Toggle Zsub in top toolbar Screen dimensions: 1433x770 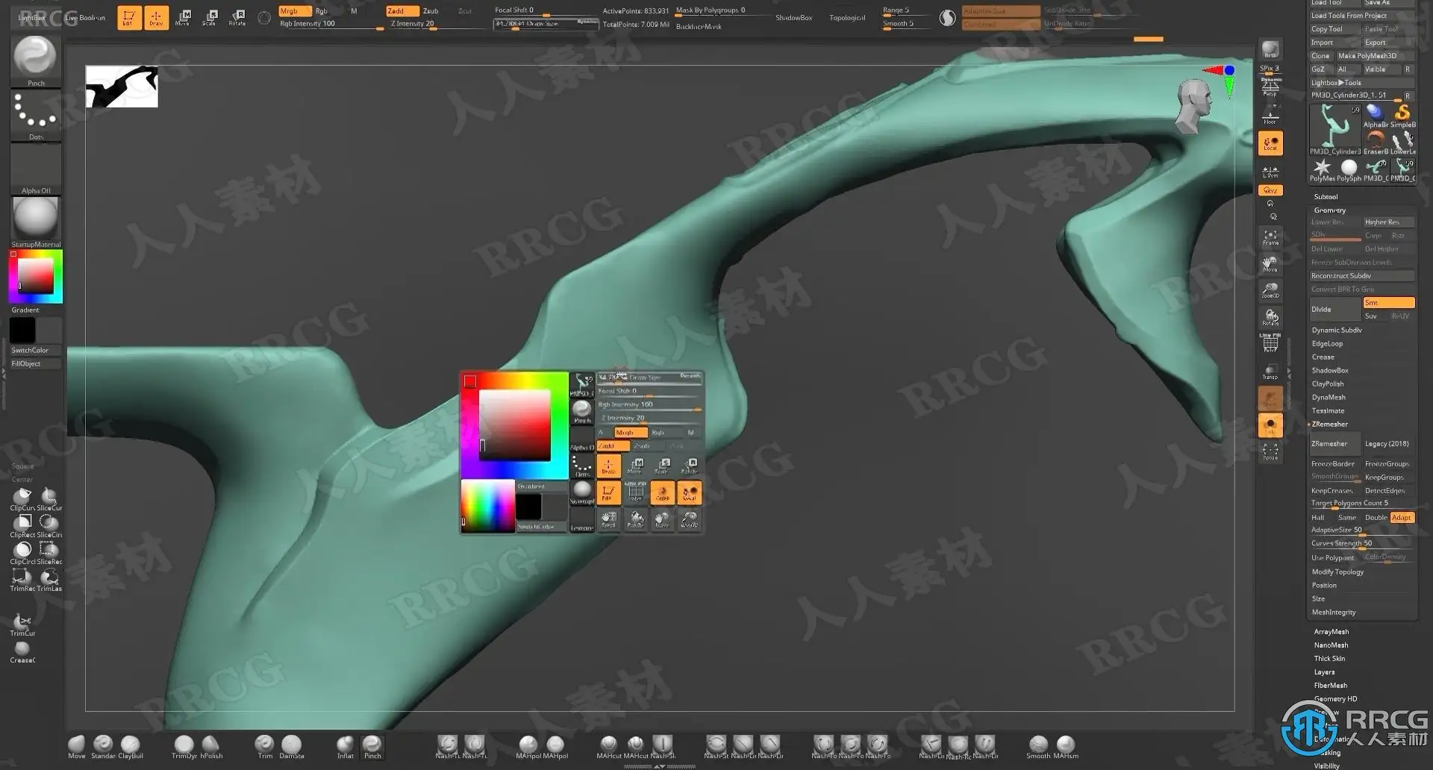pyautogui.click(x=431, y=11)
